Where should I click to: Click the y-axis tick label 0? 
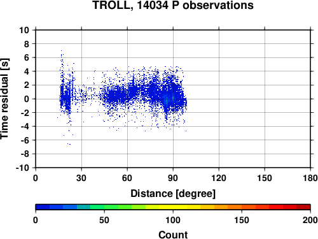(27, 99)
